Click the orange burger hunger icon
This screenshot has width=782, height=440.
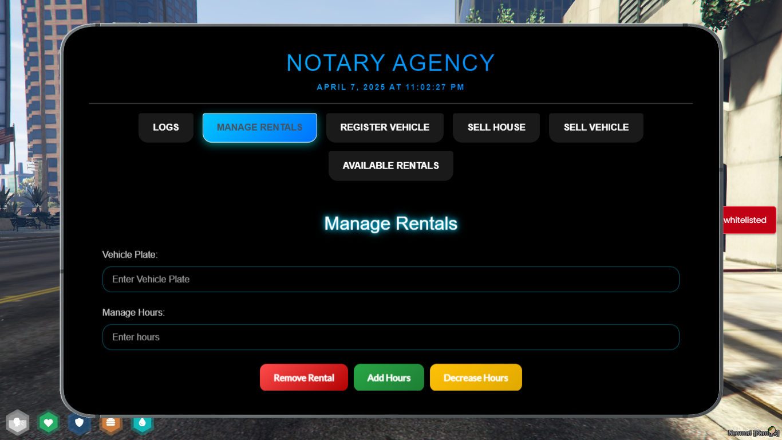point(110,423)
